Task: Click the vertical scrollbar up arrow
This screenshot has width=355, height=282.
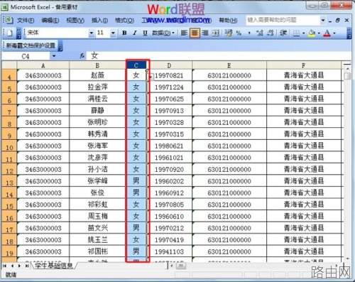Action: 347,68
